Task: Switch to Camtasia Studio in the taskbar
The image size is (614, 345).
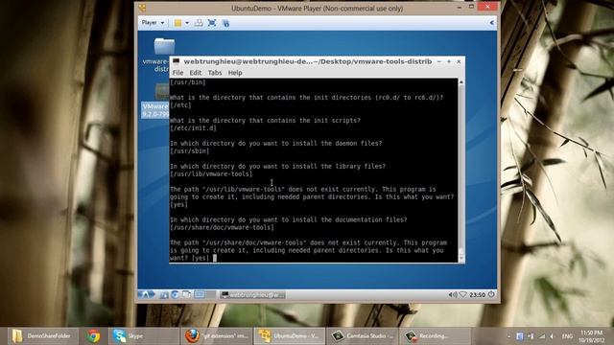Action: point(363,336)
